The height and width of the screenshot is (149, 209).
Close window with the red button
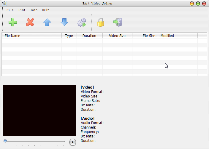(x=204, y=4)
